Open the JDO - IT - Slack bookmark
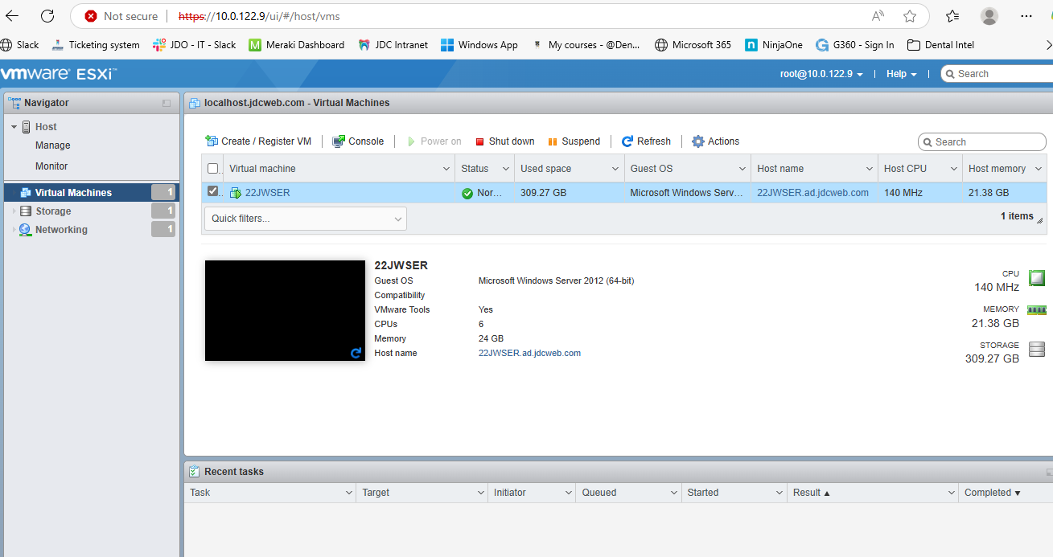Viewport: 1053px width, 557px height. click(x=195, y=45)
